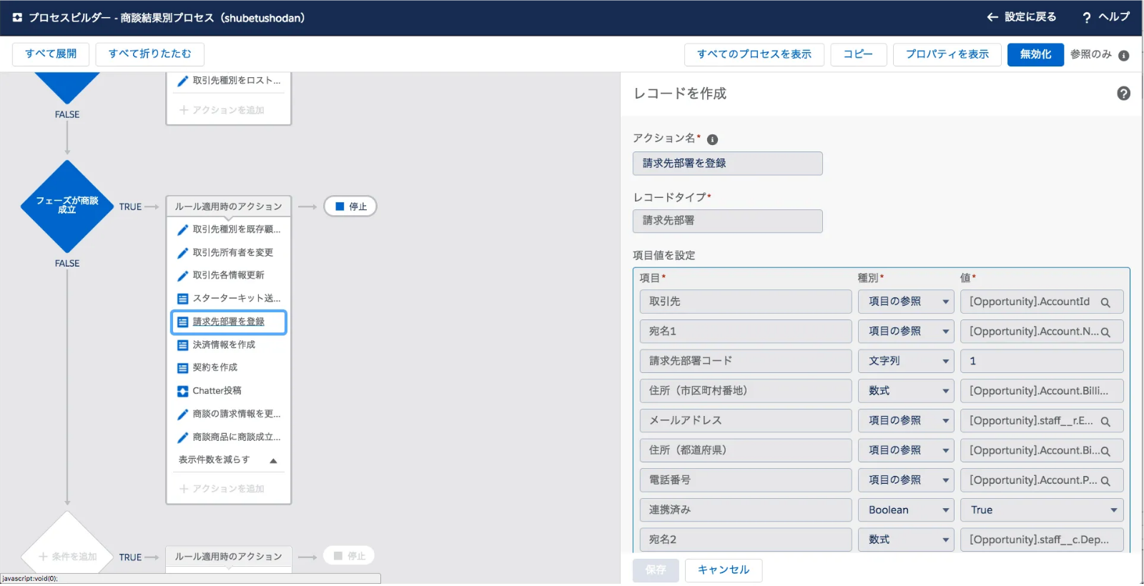This screenshot has height=586, width=1144.
Task: Open the ヘルプ menu
Action: 1105,17
